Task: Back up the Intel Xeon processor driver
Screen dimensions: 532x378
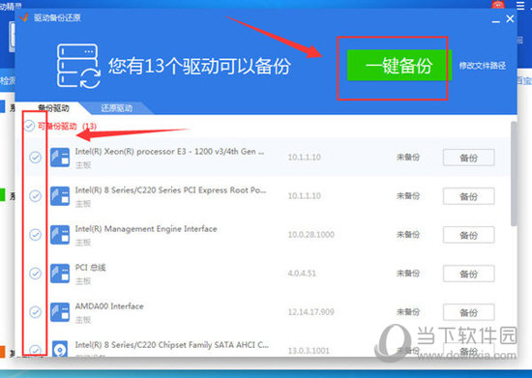Action: click(x=468, y=158)
